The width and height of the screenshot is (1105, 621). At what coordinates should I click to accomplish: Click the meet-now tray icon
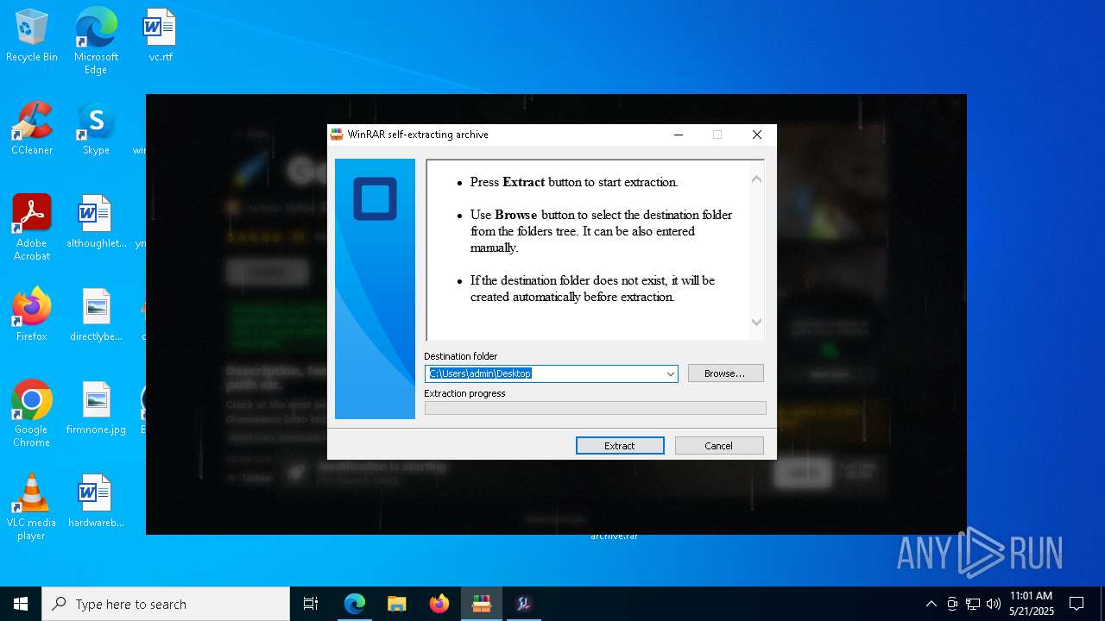click(x=952, y=604)
